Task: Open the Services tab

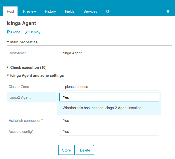Action: pyautogui.click(x=90, y=11)
